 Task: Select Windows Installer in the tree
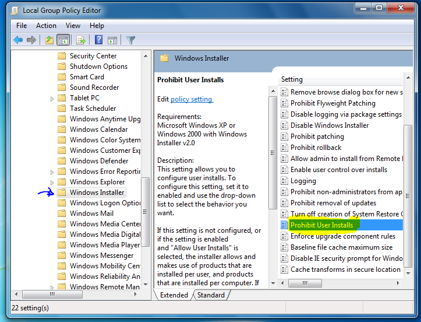[97, 192]
